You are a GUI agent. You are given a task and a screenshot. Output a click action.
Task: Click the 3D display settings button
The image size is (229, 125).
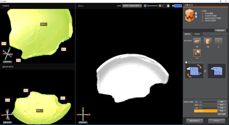220,30
